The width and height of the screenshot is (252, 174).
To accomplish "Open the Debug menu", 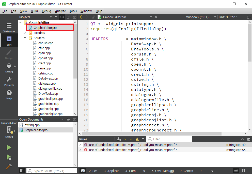I will [46, 11].
